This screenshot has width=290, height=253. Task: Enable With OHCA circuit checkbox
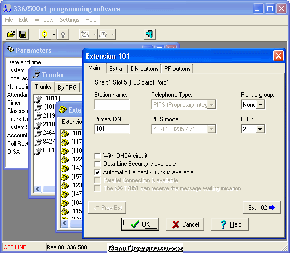(97, 156)
